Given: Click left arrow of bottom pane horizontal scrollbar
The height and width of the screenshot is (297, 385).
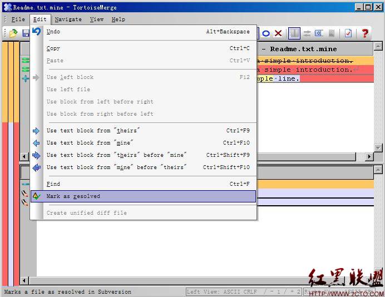Looking at the screenshot, I should [x=24, y=280].
